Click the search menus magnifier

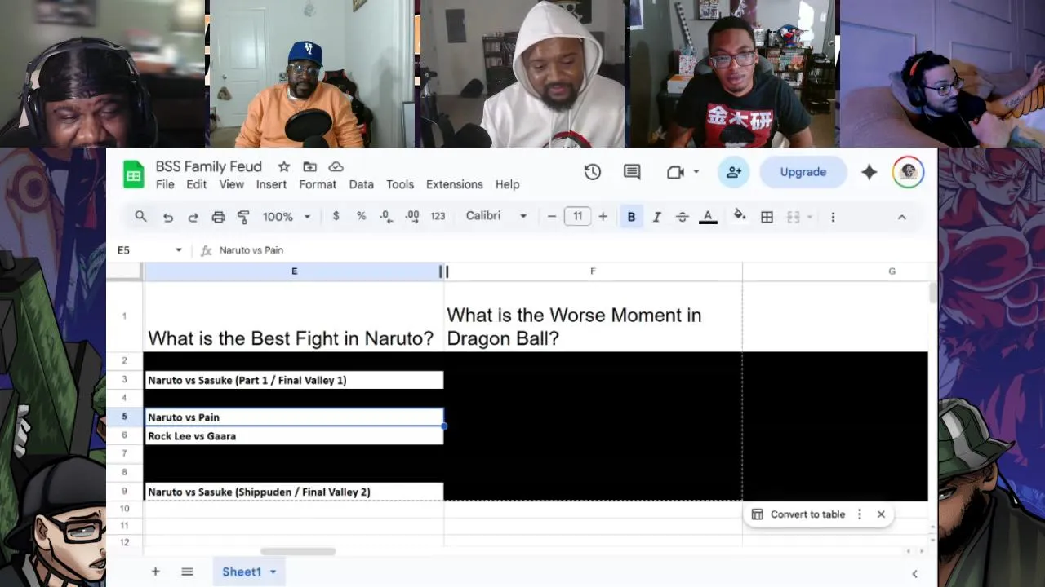point(140,216)
